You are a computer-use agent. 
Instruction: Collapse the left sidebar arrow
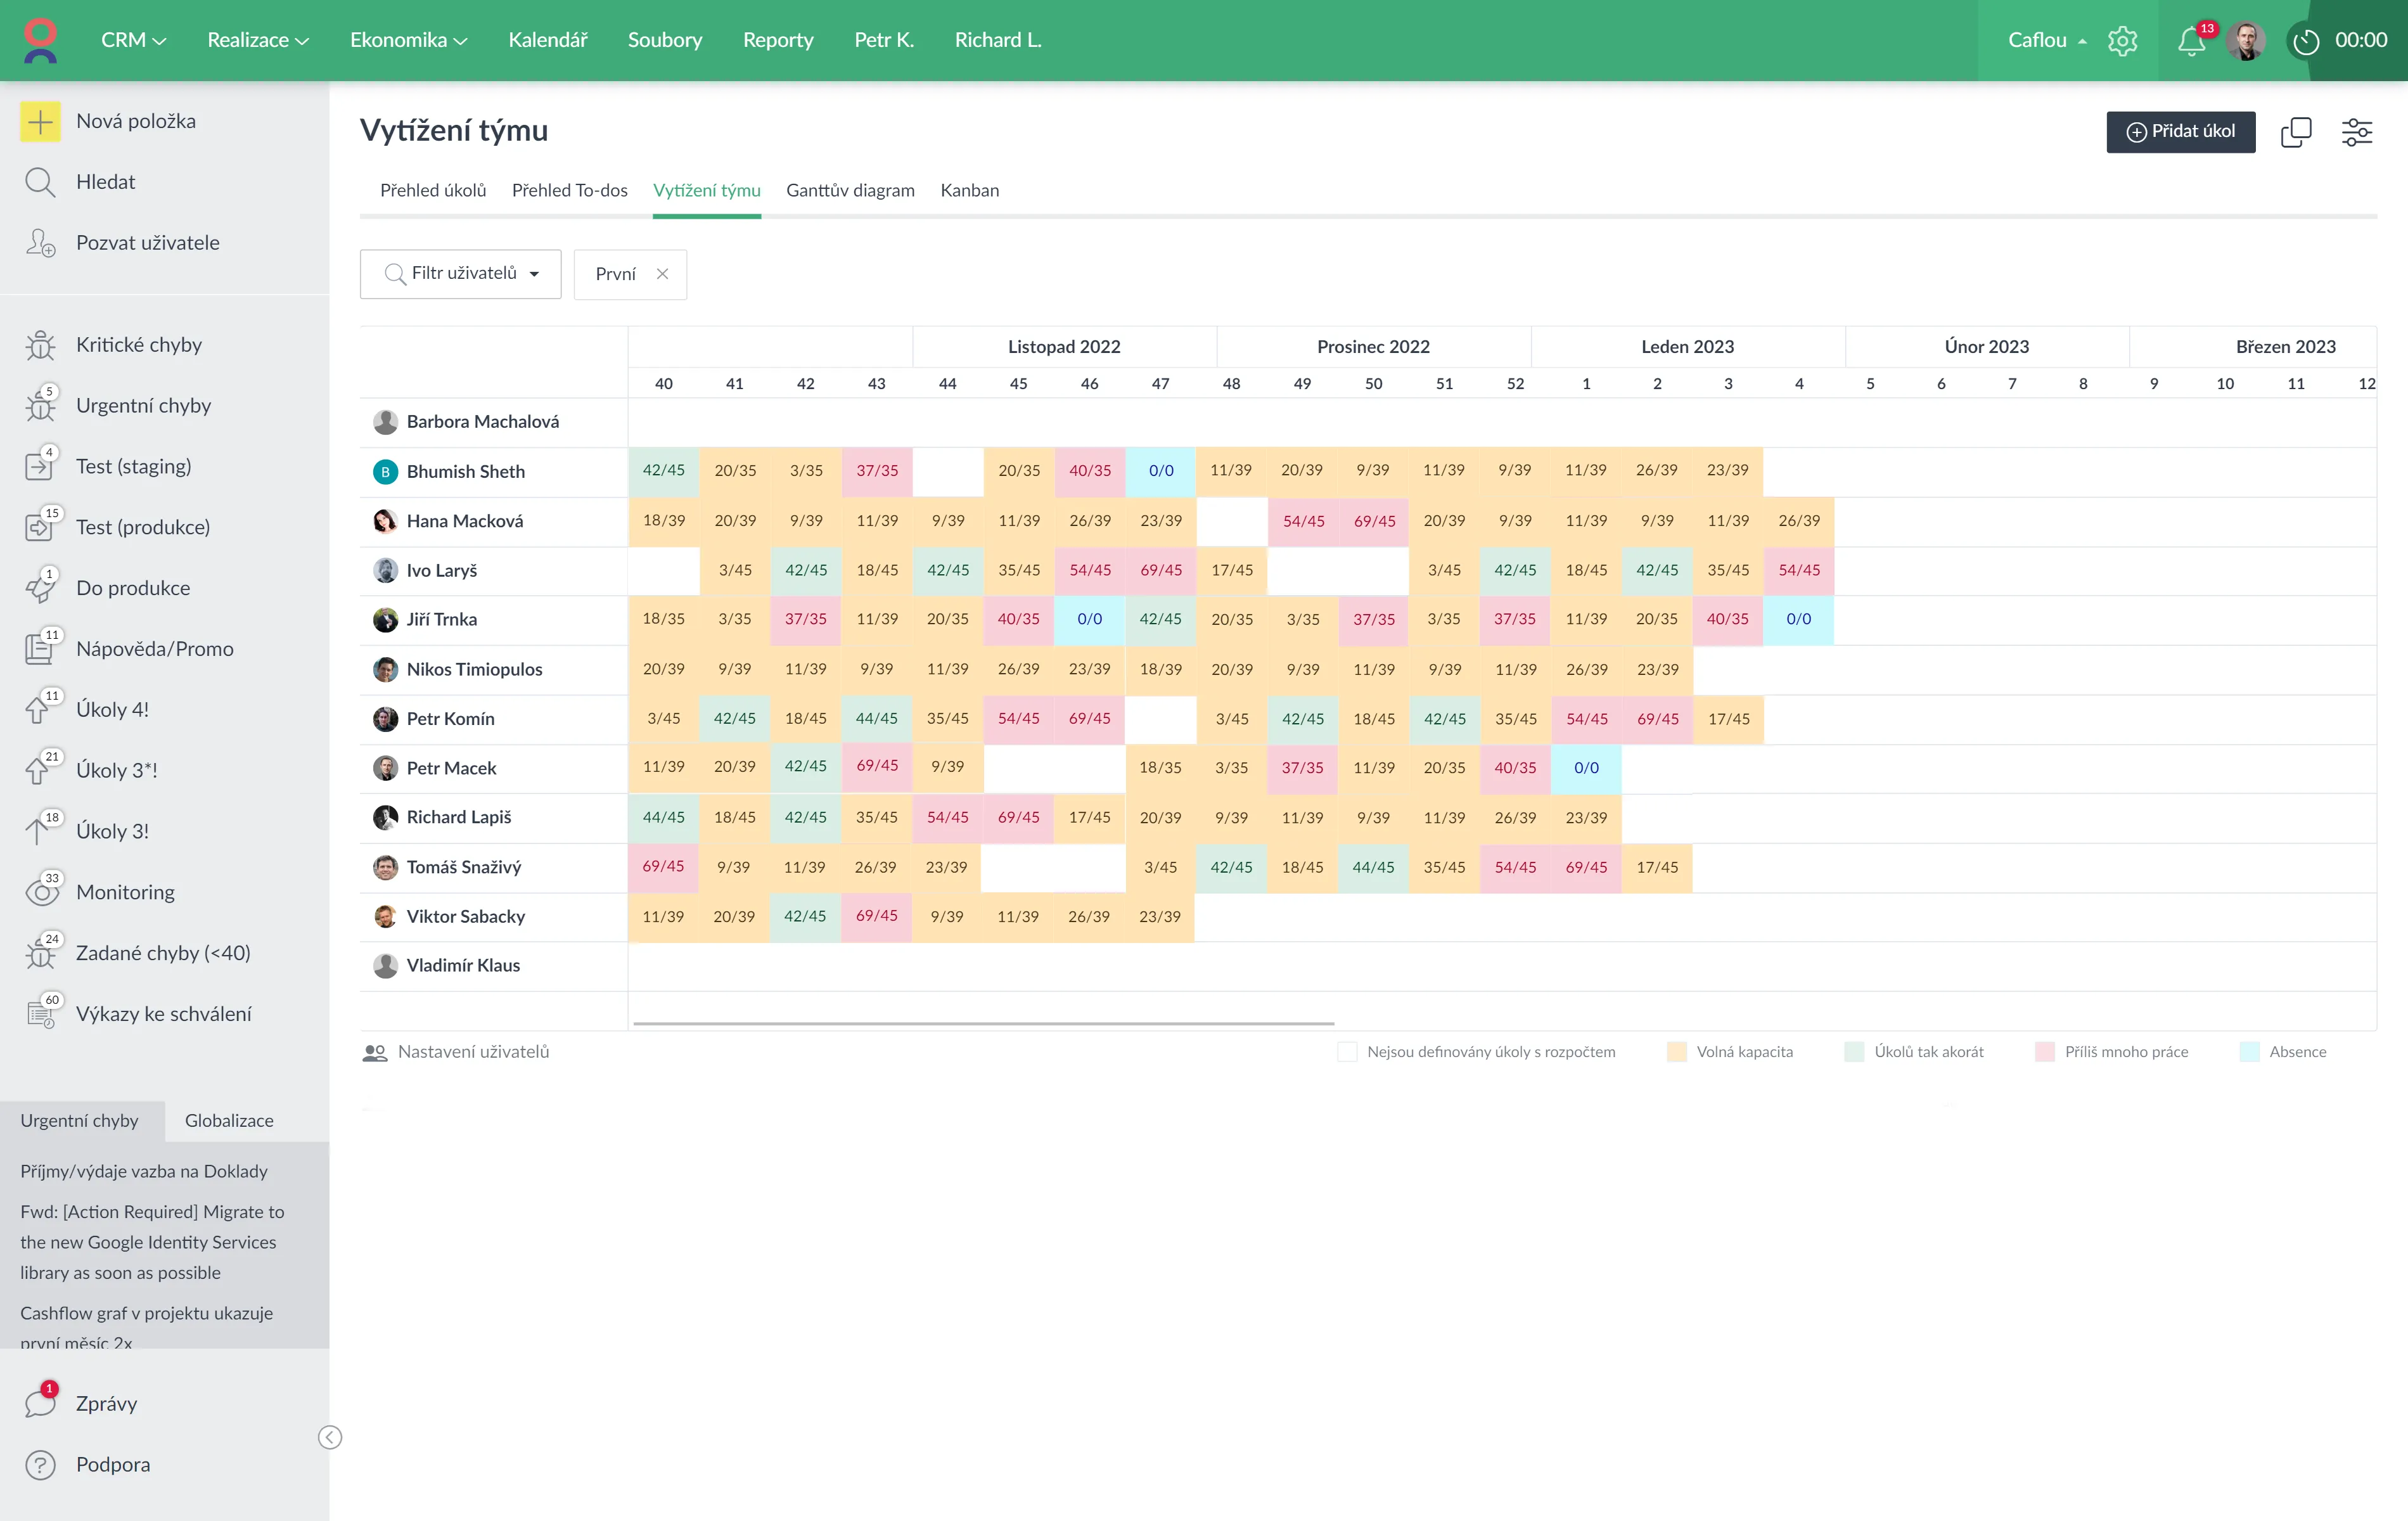tap(330, 1437)
